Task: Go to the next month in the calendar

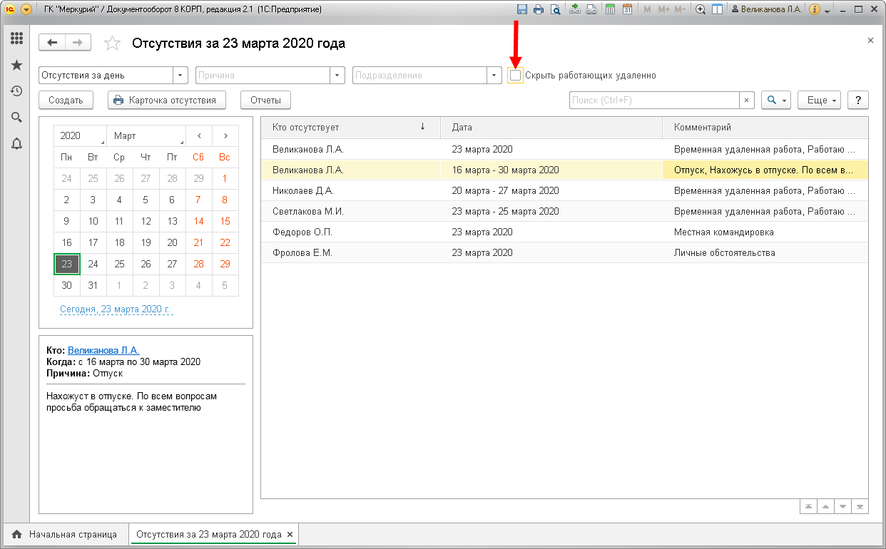Action: 225,135
